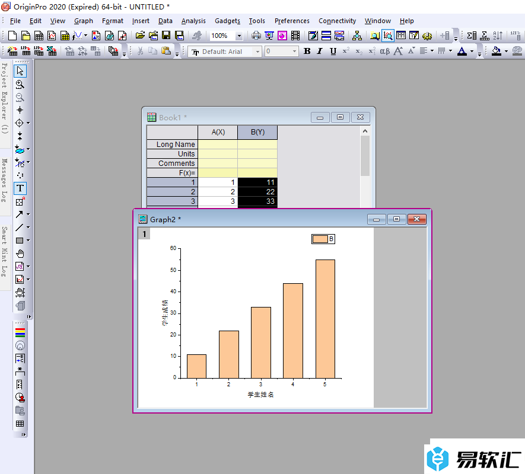This screenshot has width=525, height=474.
Task: Expand the text alignment dropdown arrow
Action: 432,51
